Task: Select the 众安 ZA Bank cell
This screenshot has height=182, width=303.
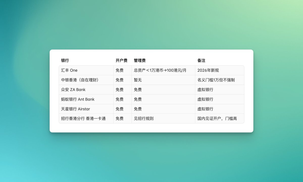Action: pos(73,90)
